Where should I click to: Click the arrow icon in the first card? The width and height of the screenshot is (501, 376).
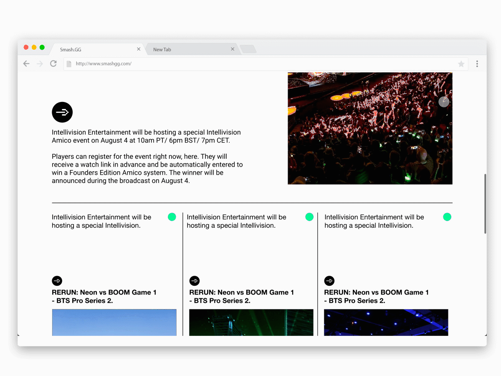point(57,281)
